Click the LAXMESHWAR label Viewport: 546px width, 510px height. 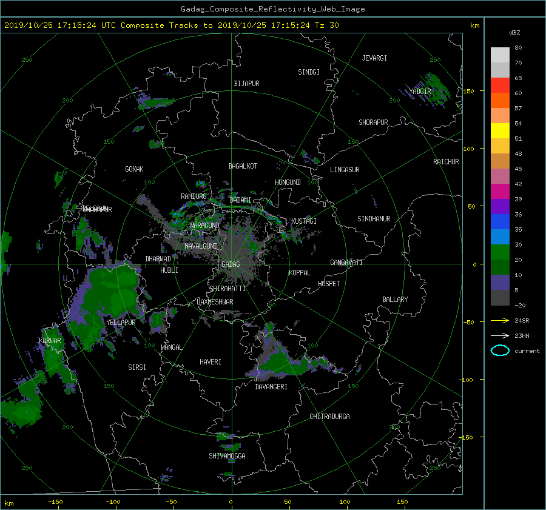(x=215, y=302)
